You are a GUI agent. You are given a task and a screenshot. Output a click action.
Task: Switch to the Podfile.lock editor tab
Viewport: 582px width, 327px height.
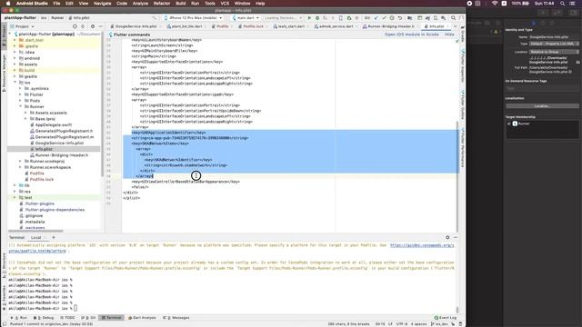tap(253, 26)
